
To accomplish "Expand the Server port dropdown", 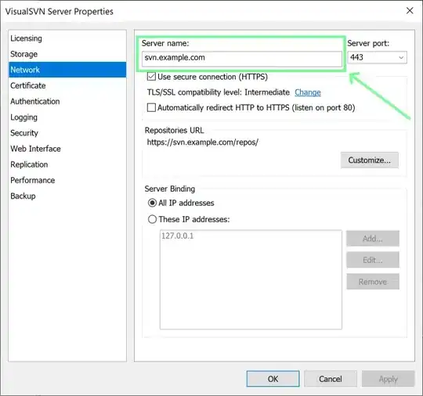I will pyautogui.click(x=401, y=57).
